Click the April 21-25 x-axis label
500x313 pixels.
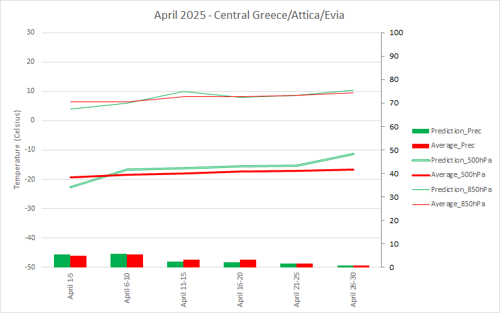297,290
